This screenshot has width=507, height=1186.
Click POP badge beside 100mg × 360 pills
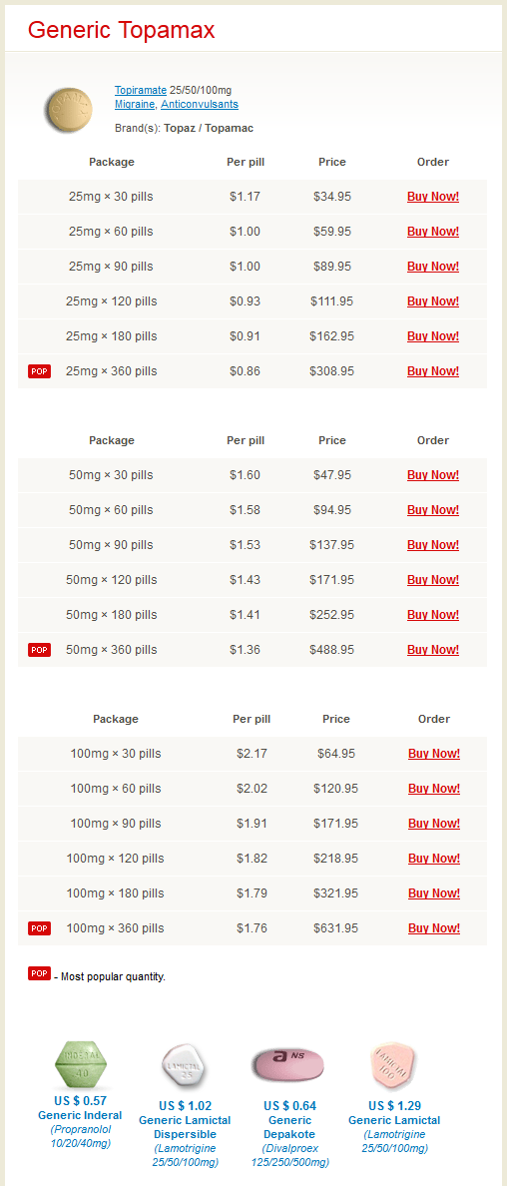(39, 928)
